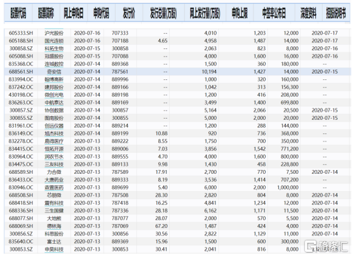Open the 旭杰科技 stock link
352x257 pixels.
(54, 134)
